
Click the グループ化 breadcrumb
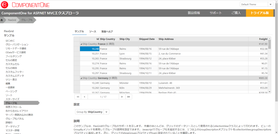[27, 20]
